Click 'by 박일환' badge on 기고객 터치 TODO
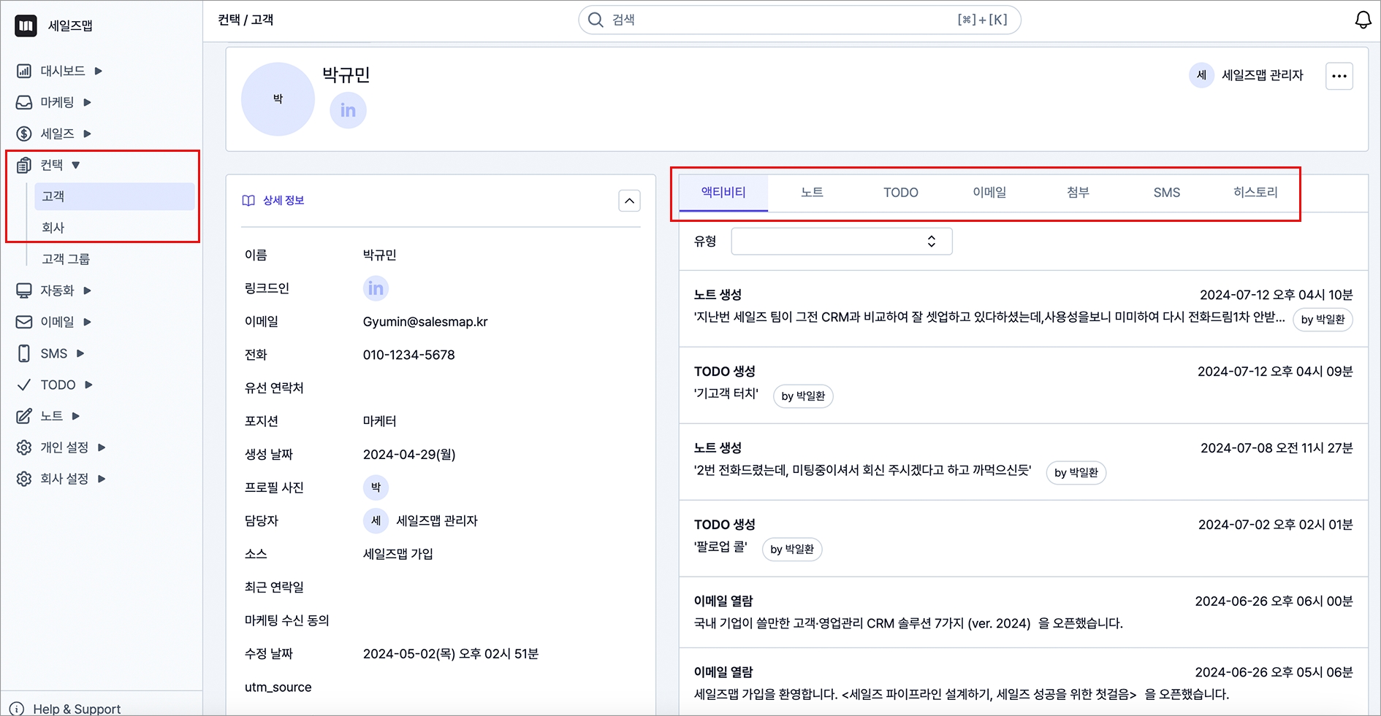The width and height of the screenshot is (1381, 716). [x=803, y=396]
